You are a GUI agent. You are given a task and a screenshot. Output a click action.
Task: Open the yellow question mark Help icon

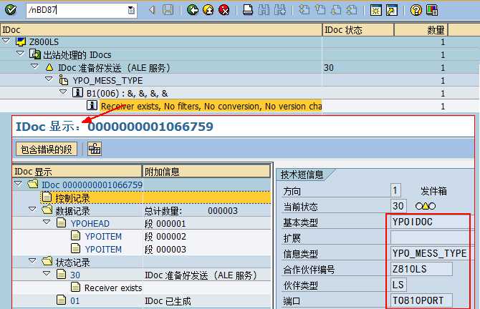[416, 10]
